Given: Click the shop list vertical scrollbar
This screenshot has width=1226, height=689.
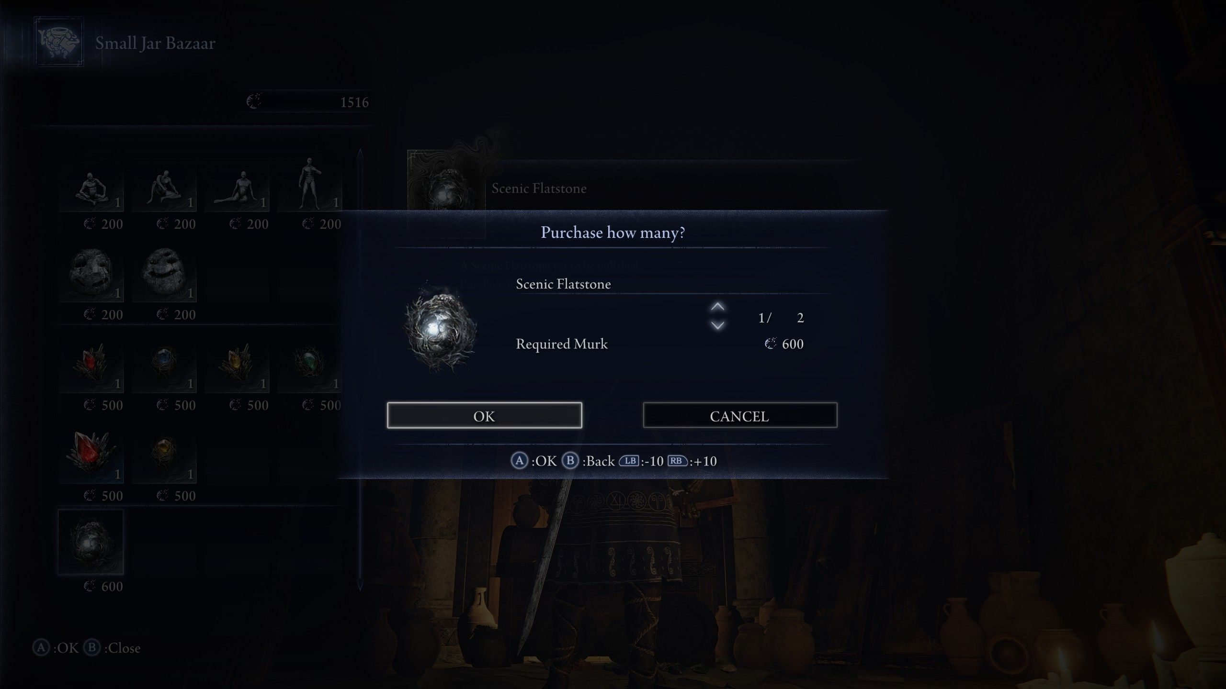Looking at the screenshot, I should coord(360,370).
